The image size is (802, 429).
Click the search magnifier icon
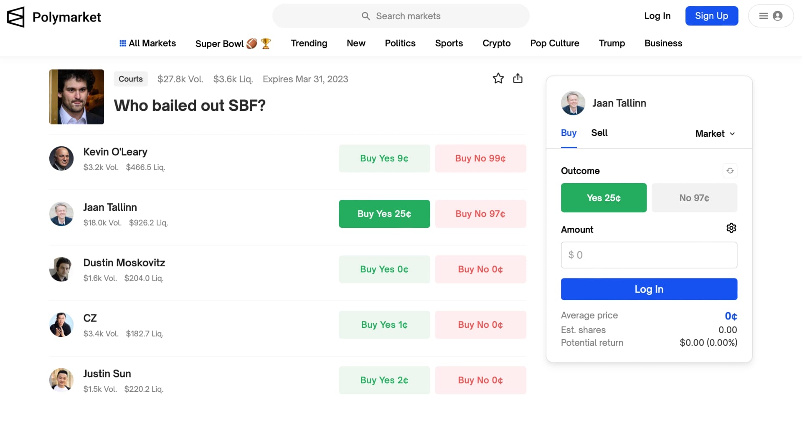(x=365, y=16)
